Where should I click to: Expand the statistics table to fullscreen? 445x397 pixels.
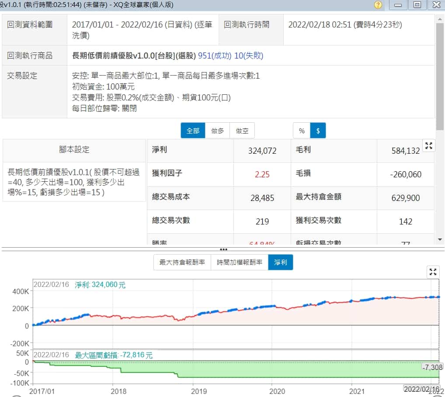428,146
